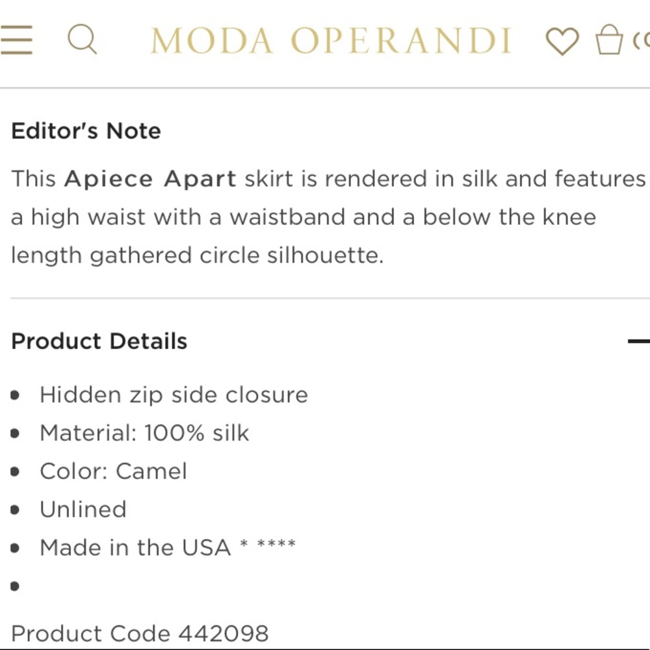Open the wishlist heart icon

click(x=562, y=41)
